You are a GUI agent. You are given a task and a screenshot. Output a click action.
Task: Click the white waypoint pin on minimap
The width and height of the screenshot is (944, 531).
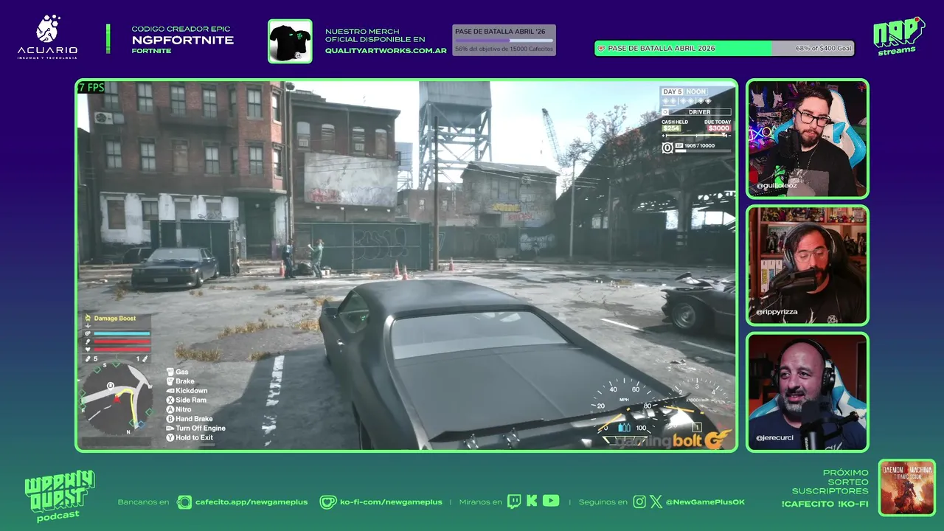[111, 386]
